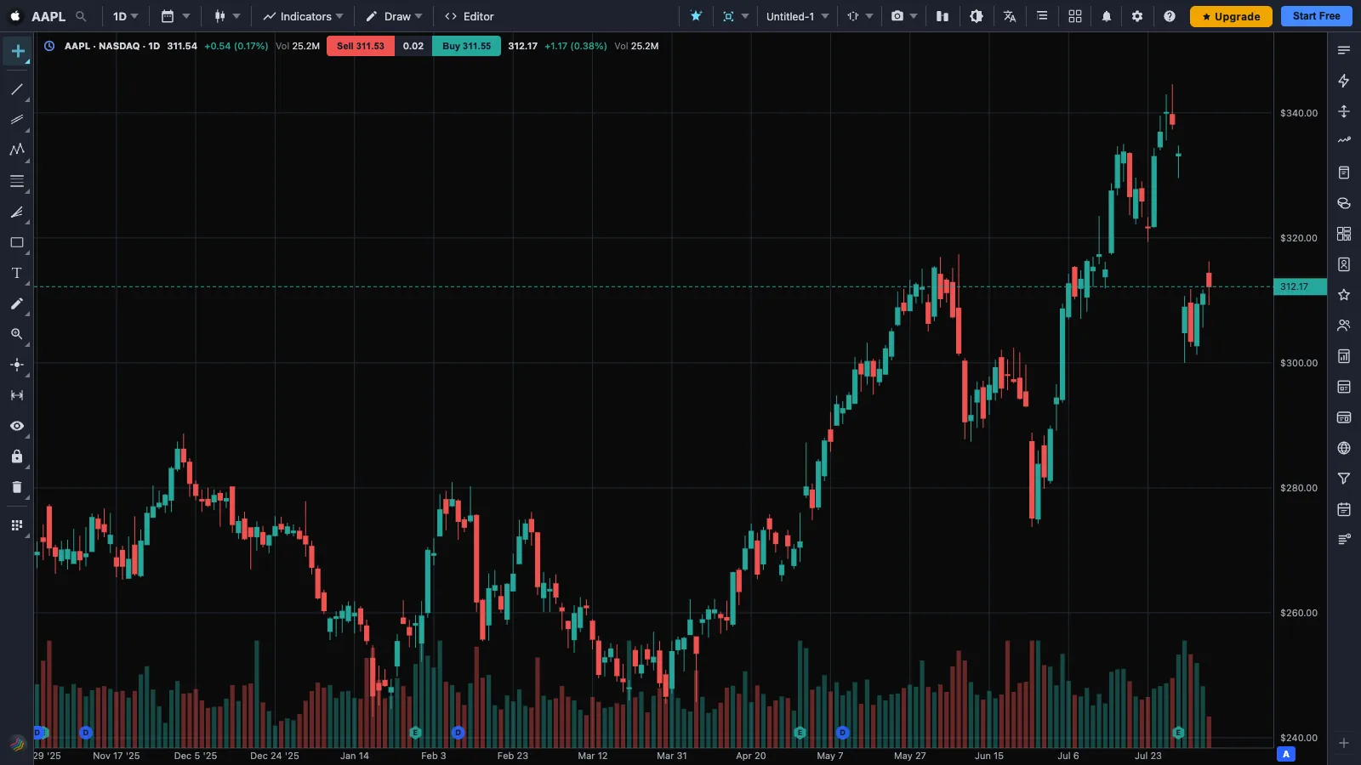Toggle the blue favorite star in top bar
1361x765 pixels.
pyautogui.click(x=696, y=16)
